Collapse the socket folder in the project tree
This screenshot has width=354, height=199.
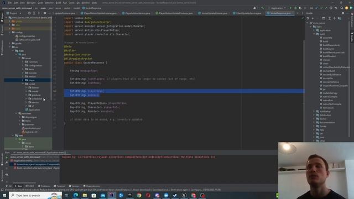[x=23, y=84]
